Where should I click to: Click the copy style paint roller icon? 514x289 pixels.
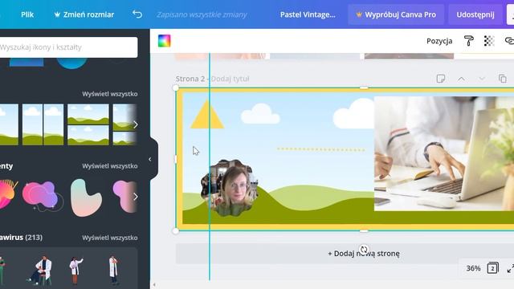click(x=469, y=41)
